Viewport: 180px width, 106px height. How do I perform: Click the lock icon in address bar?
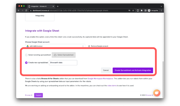click(31, 10)
